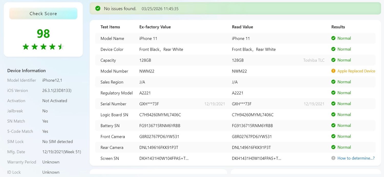
Task: Click the green checkmark beside 'No issues found'
Action: [x=98, y=8]
